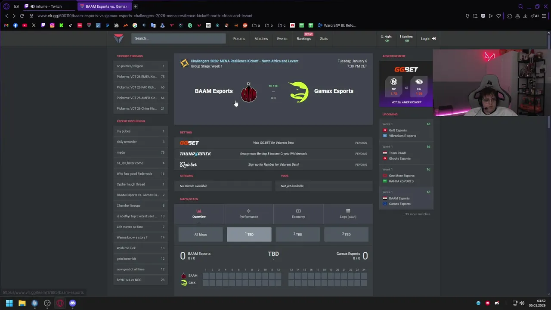
Task: Click the browser tab search magnifier
Action: click(x=520, y=6)
